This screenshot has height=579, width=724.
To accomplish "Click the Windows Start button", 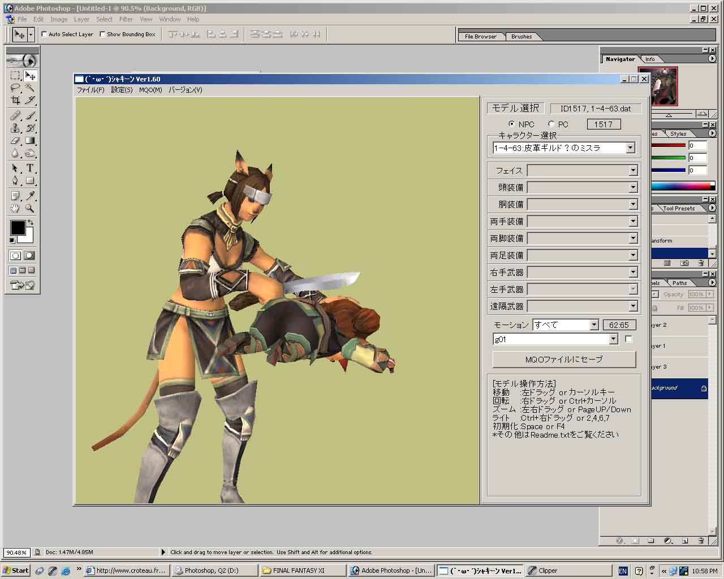I will coord(16,571).
